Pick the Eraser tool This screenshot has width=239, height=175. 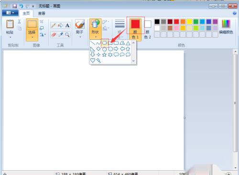54,35
